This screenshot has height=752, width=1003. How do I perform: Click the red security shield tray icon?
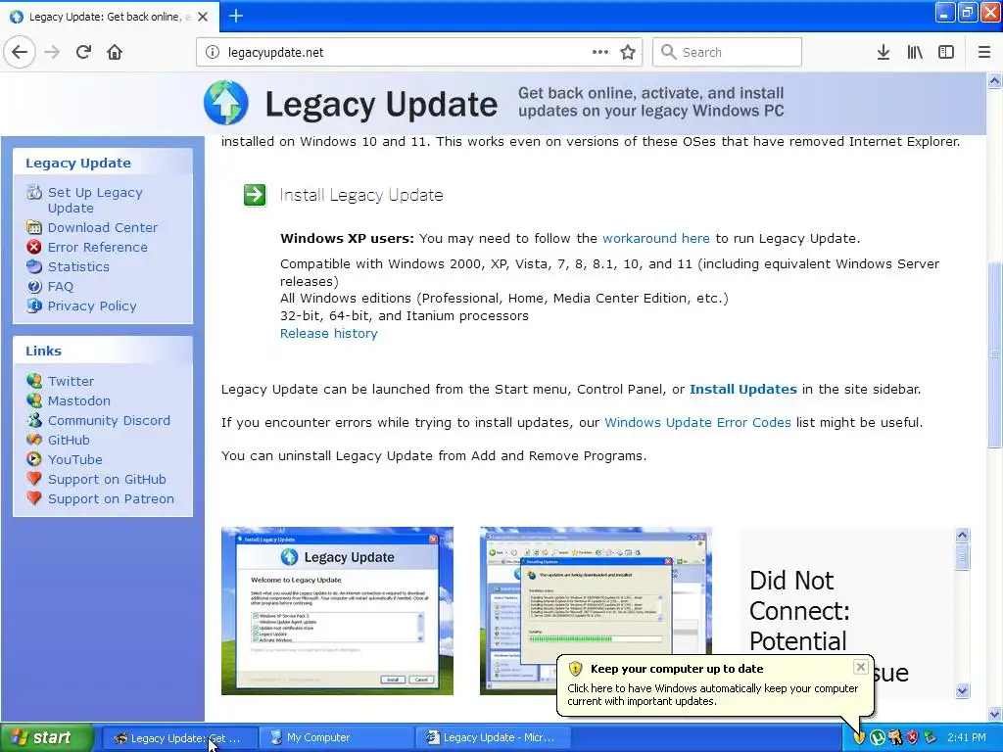click(912, 737)
